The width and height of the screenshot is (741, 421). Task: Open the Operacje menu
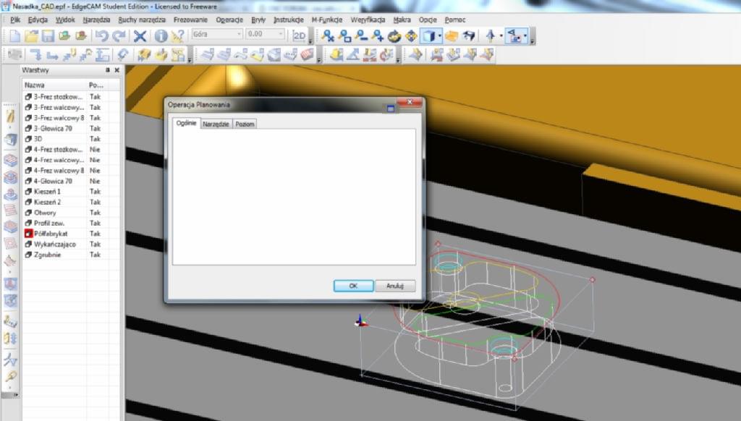[229, 20]
